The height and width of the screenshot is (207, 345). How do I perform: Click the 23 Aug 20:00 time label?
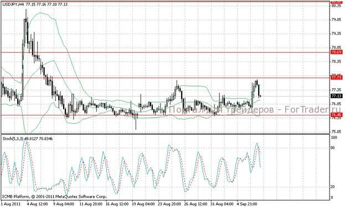pyautogui.click(x=169, y=204)
